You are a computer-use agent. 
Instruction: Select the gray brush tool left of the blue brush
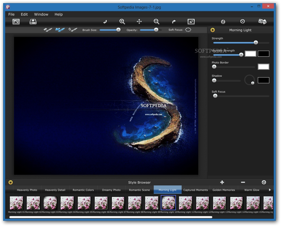click(48, 30)
